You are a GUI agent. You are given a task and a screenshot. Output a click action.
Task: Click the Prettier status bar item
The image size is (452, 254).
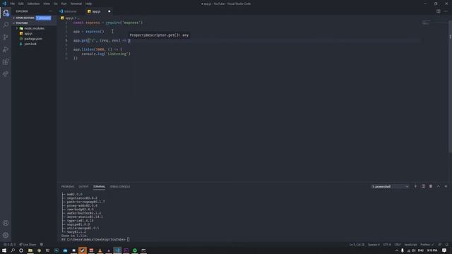(x=427, y=245)
